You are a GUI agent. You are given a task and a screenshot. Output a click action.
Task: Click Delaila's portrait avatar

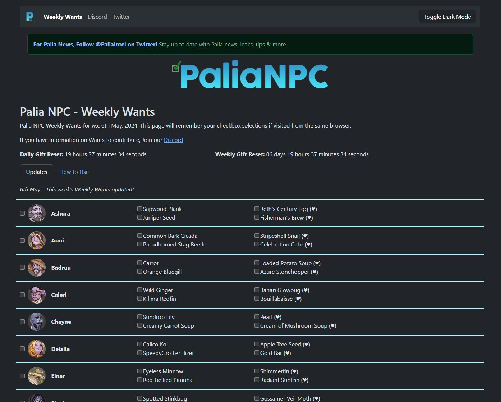tap(37, 349)
